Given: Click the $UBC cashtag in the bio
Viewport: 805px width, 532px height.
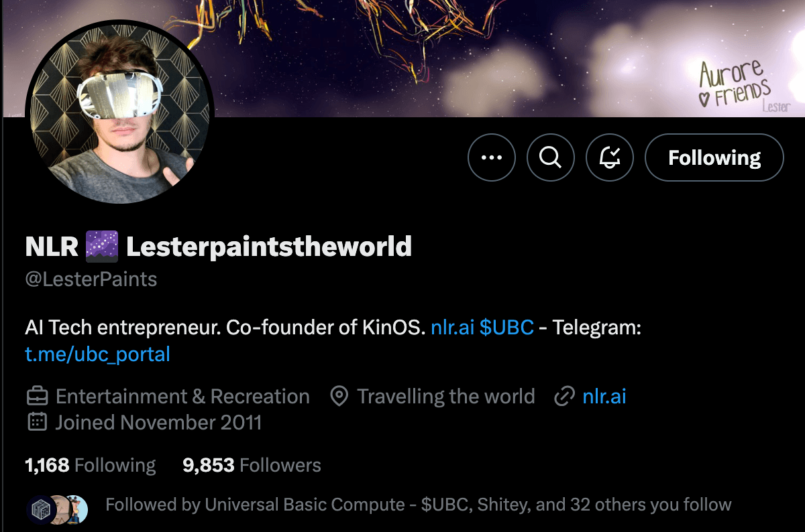Looking at the screenshot, I should 506,328.
